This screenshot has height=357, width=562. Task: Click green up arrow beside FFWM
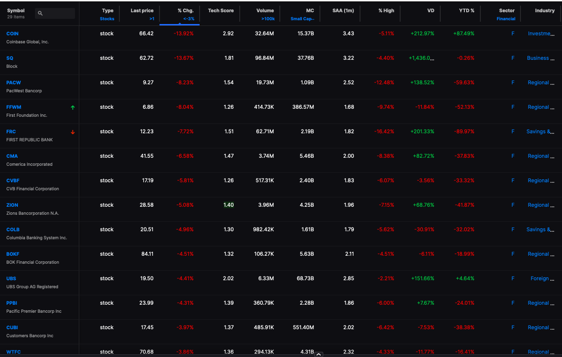(73, 107)
